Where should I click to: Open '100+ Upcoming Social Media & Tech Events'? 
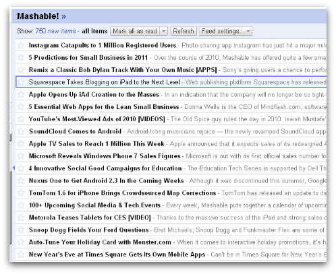[94, 205]
